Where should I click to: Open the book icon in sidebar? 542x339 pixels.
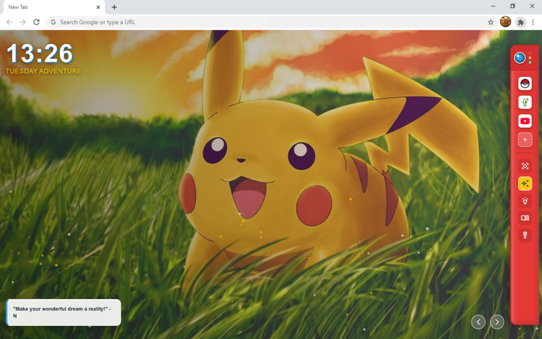click(x=525, y=218)
